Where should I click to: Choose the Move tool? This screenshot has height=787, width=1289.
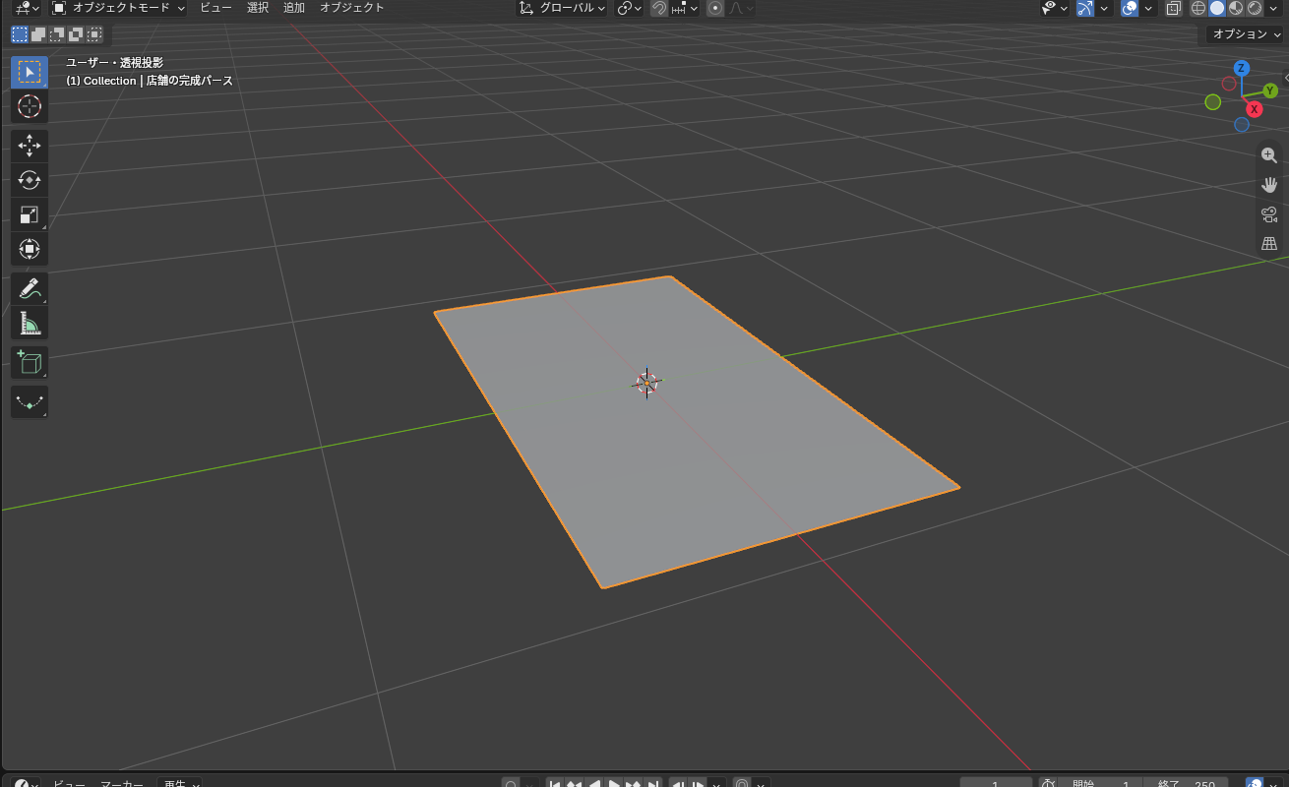pos(30,146)
